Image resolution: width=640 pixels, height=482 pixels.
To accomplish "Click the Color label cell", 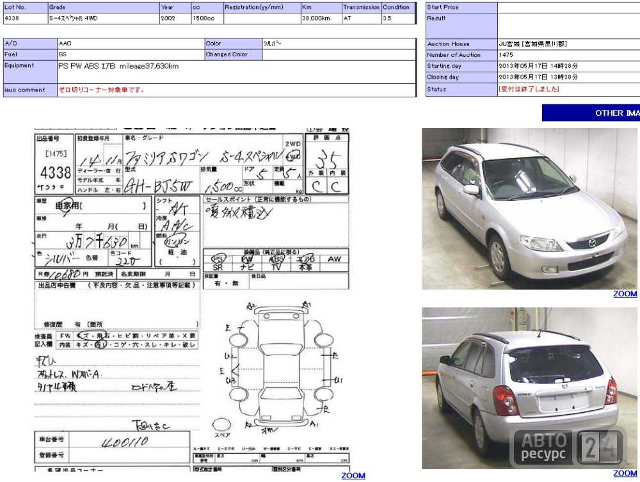I will click(234, 44).
